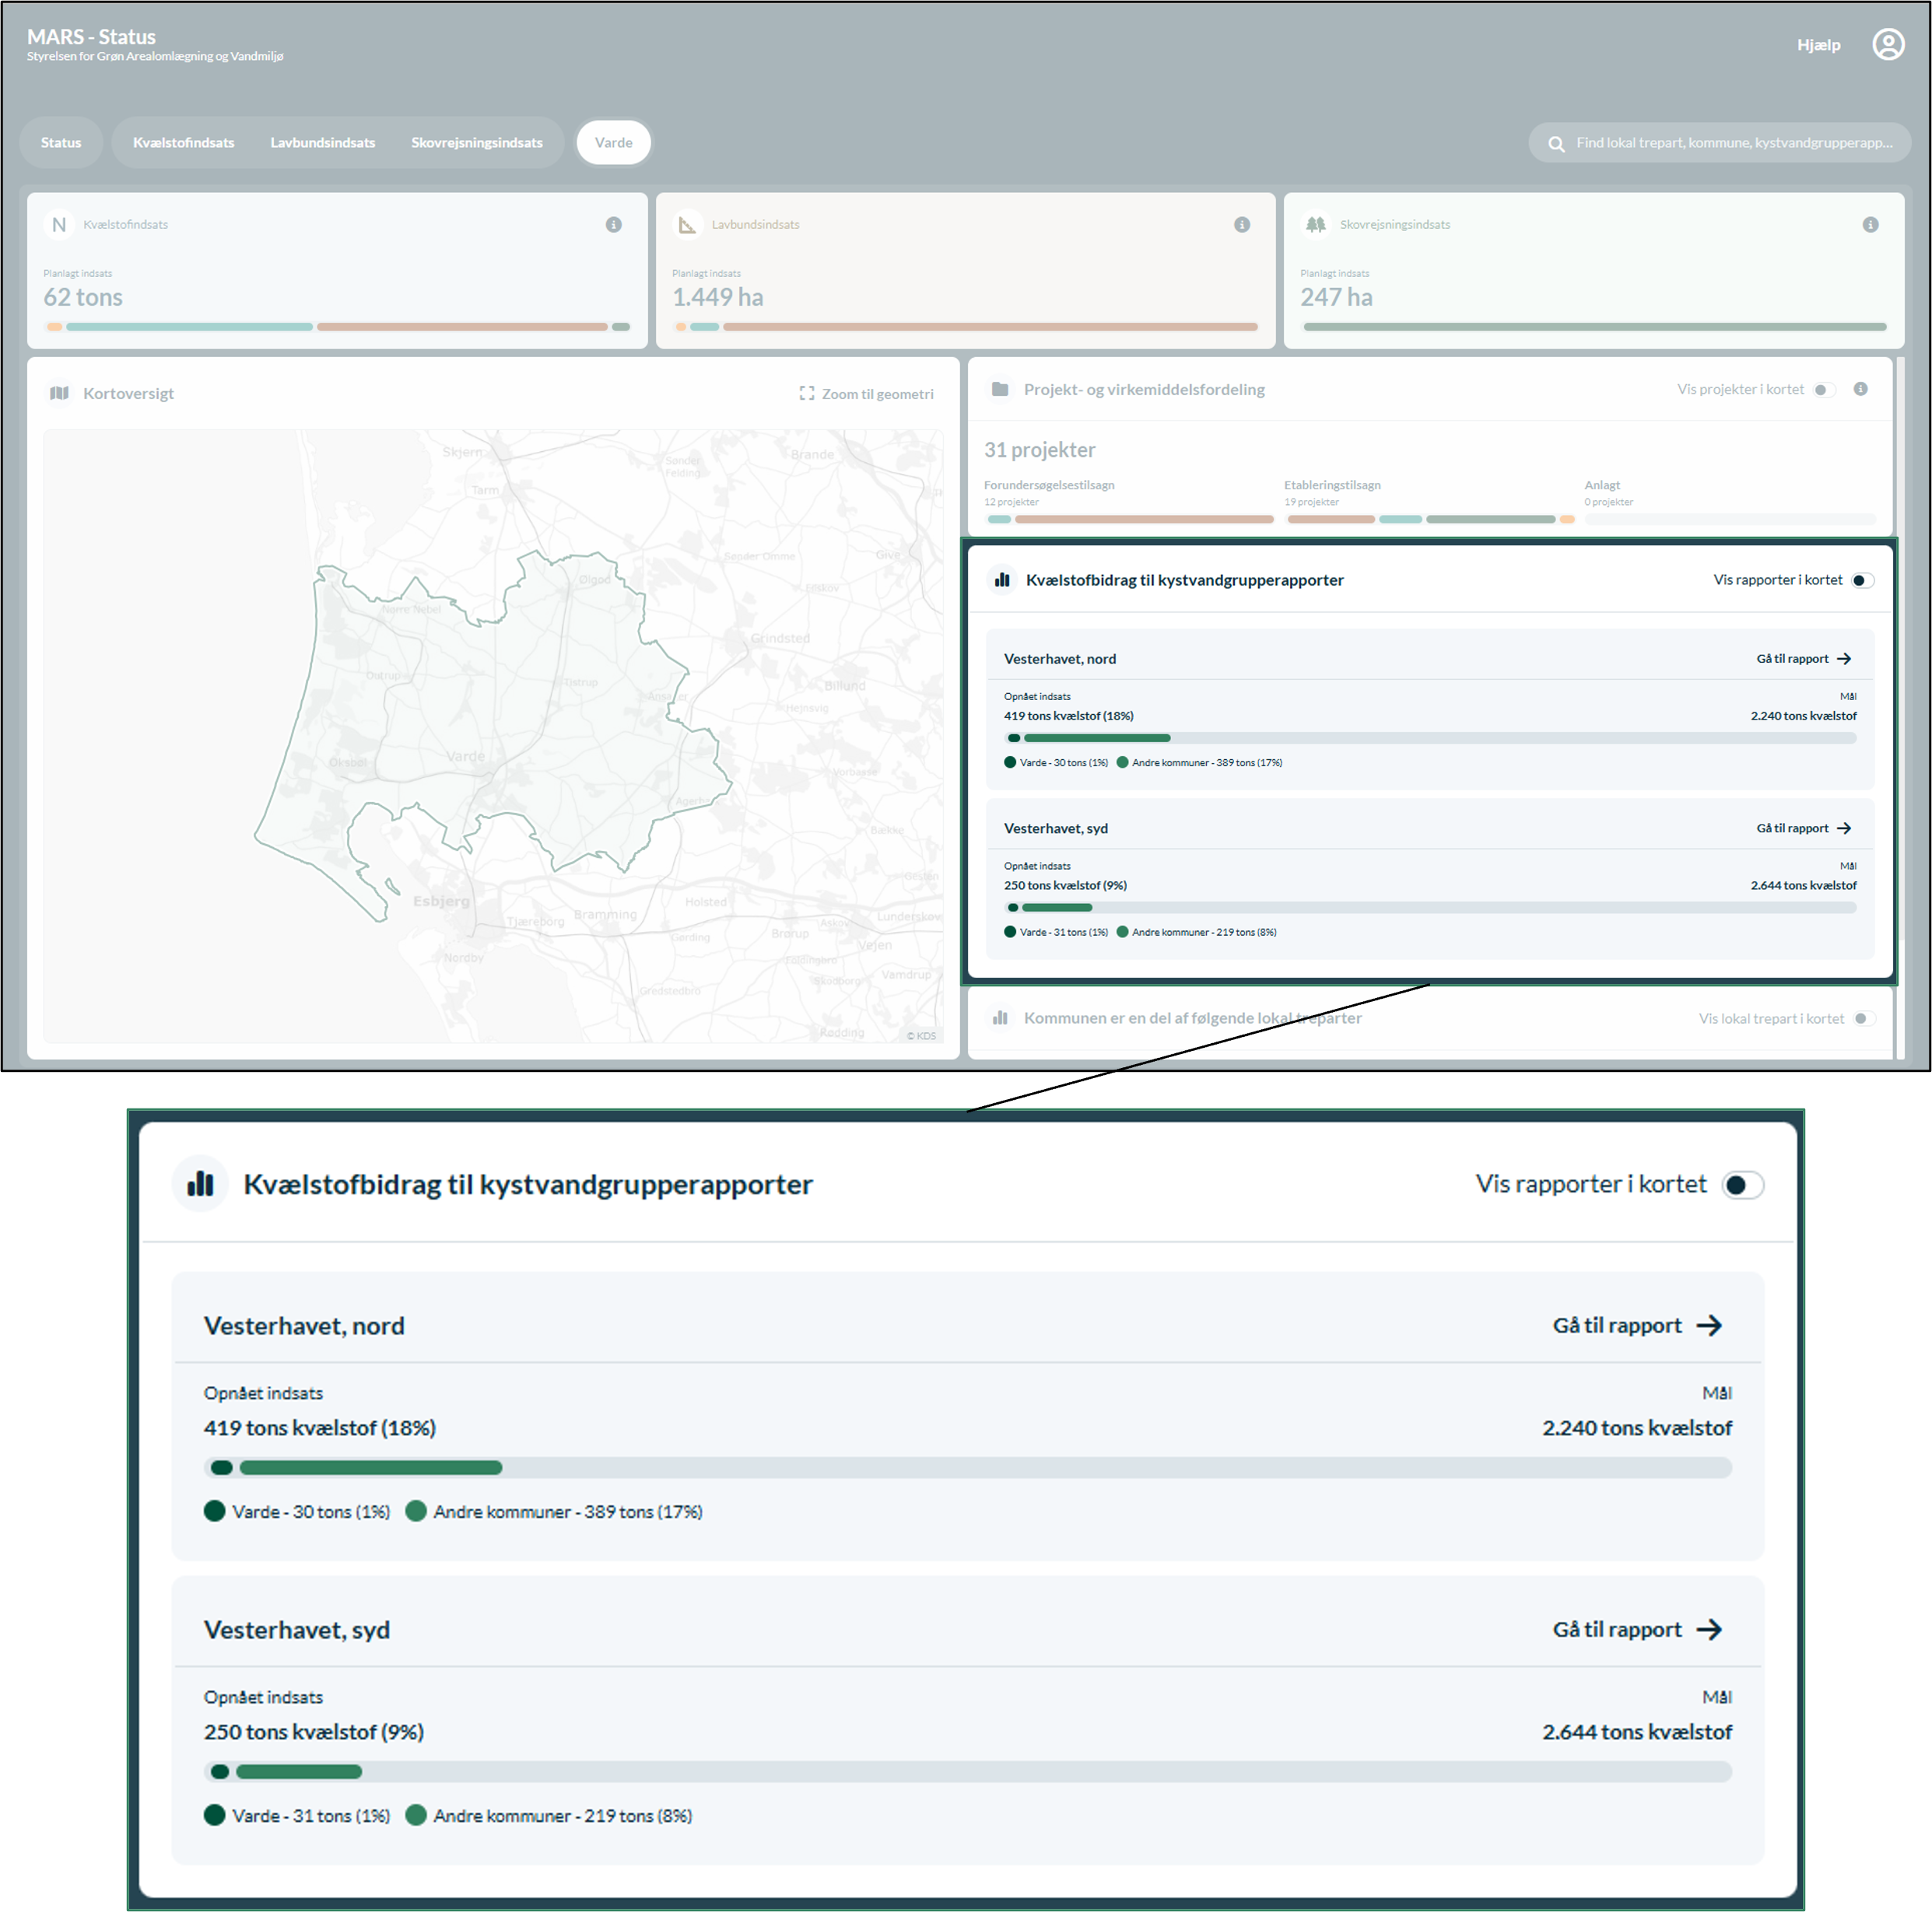The image size is (1932, 1912).
Task: Click Vesterhavet, syd progress bar in dashboard panel
Action: (x=1430, y=908)
